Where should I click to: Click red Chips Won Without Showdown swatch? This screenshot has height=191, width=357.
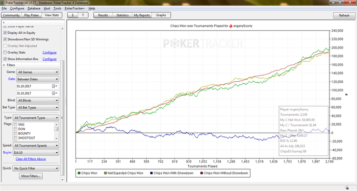[201, 173]
